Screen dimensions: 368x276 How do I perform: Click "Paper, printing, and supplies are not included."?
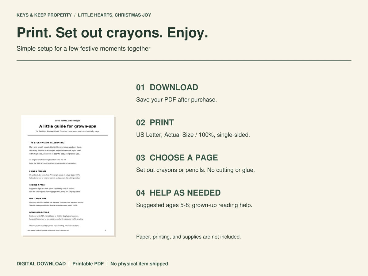coord(189,237)
